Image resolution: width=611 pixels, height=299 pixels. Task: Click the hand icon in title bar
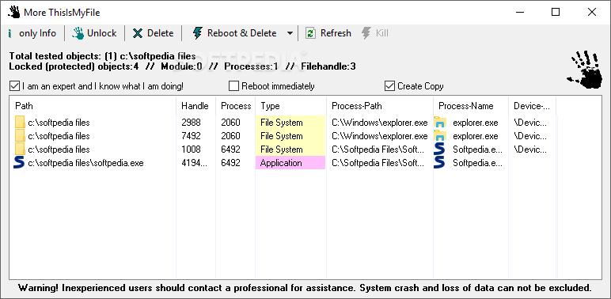[14, 12]
